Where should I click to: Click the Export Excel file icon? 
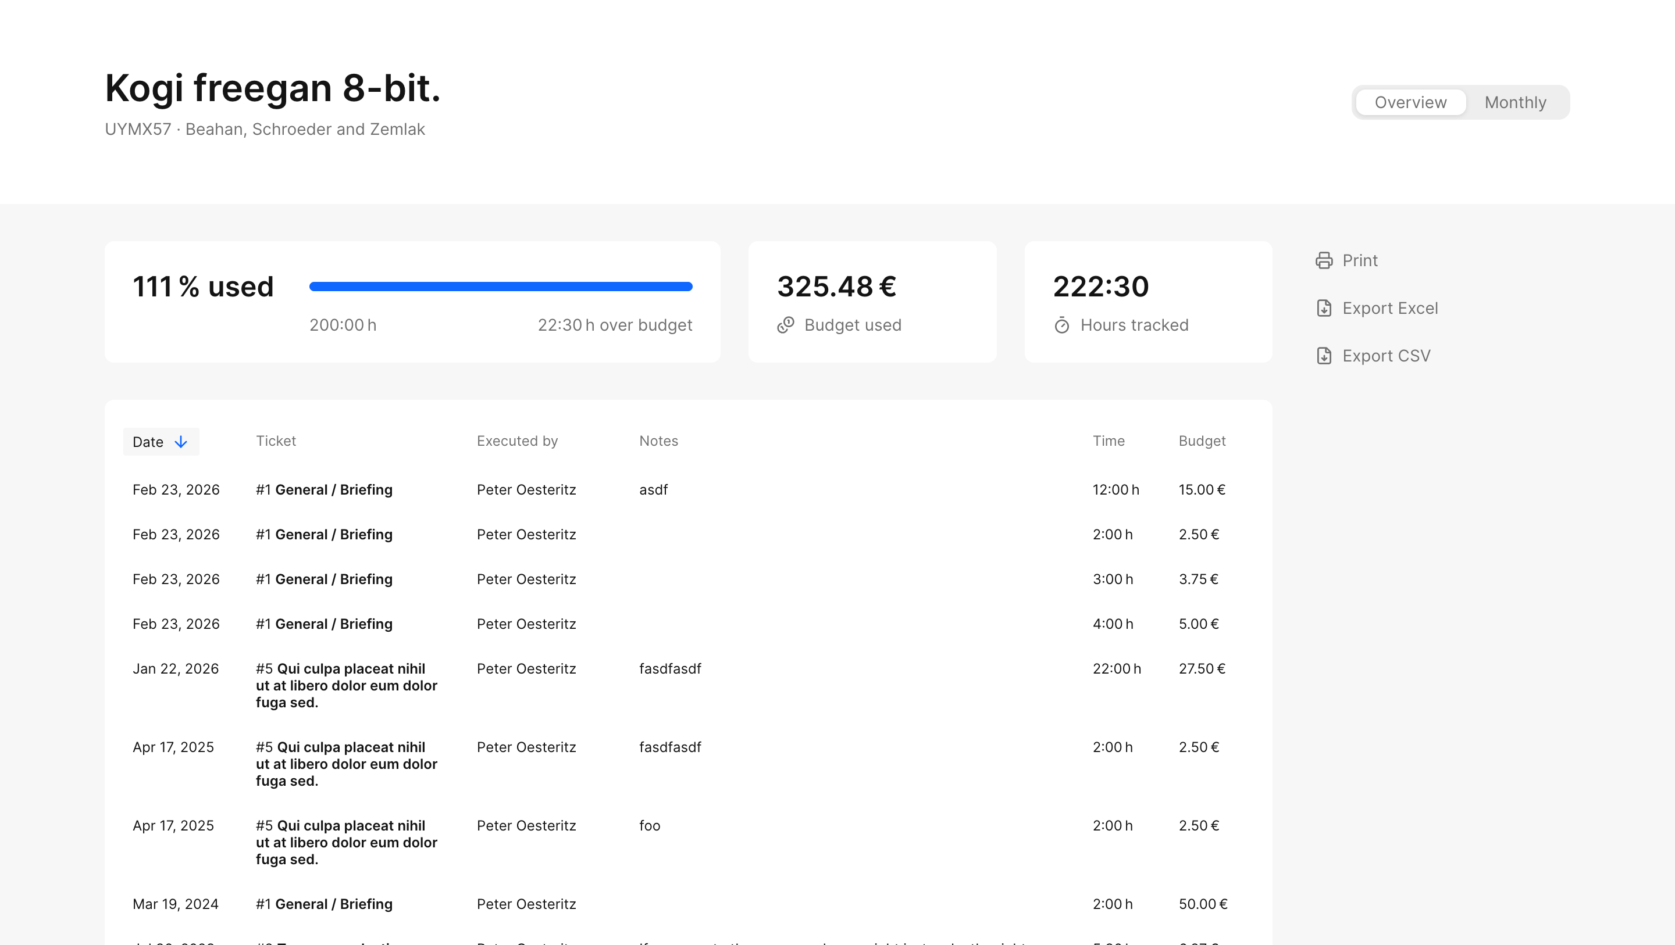pos(1324,308)
